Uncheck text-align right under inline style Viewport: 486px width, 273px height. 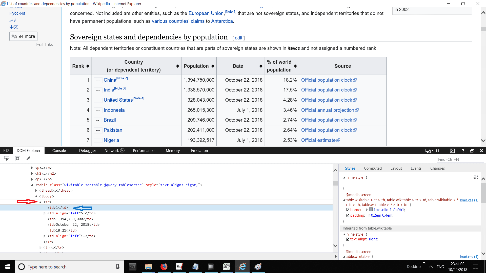(x=348, y=239)
